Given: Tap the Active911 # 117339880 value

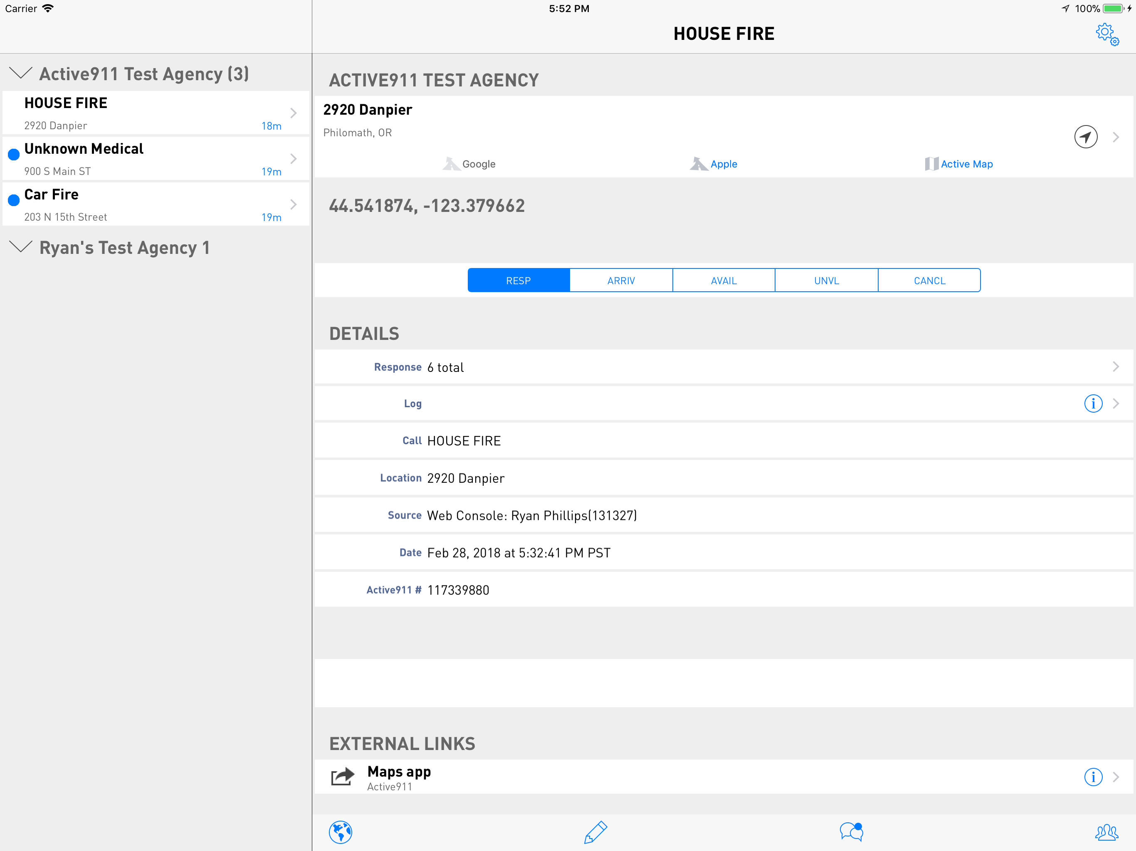Looking at the screenshot, I should point(458,590).
